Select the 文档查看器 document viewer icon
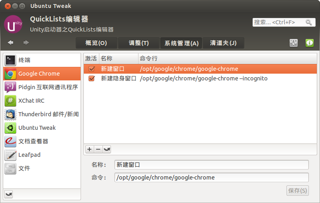This screenshot has width=320, height=203. [10, 141]
